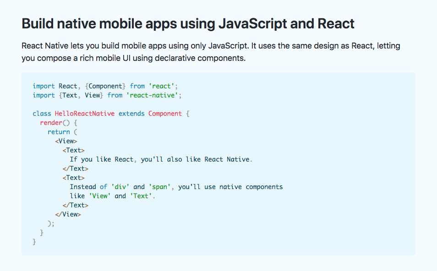Click the 'return' keyword in the code
The width and height of the screenshot is (437, 271).
point(59,132)
